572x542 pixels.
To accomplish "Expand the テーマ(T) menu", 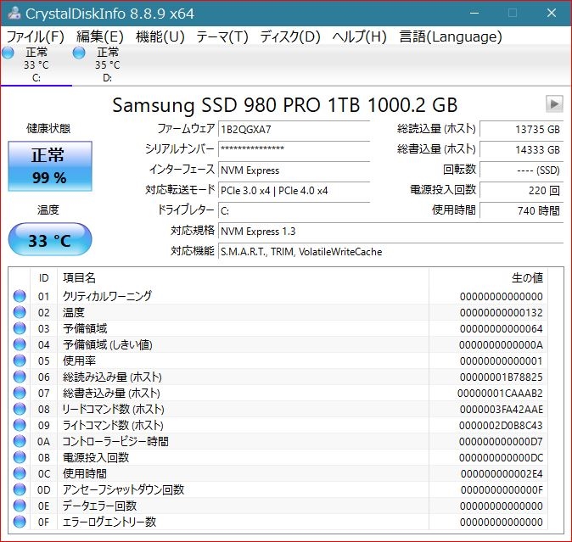I will (x=222, y=36).
